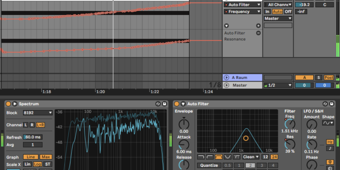Viewport: 340px width, 170px height.
Task: Click the Quantize button
Action: tap(209, 165)
